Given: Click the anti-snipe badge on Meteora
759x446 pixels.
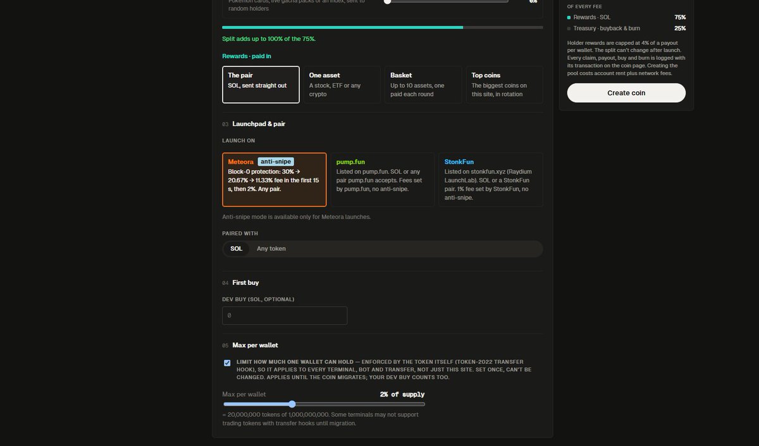Looking at the screenshot, I should [x=276, y=162].
